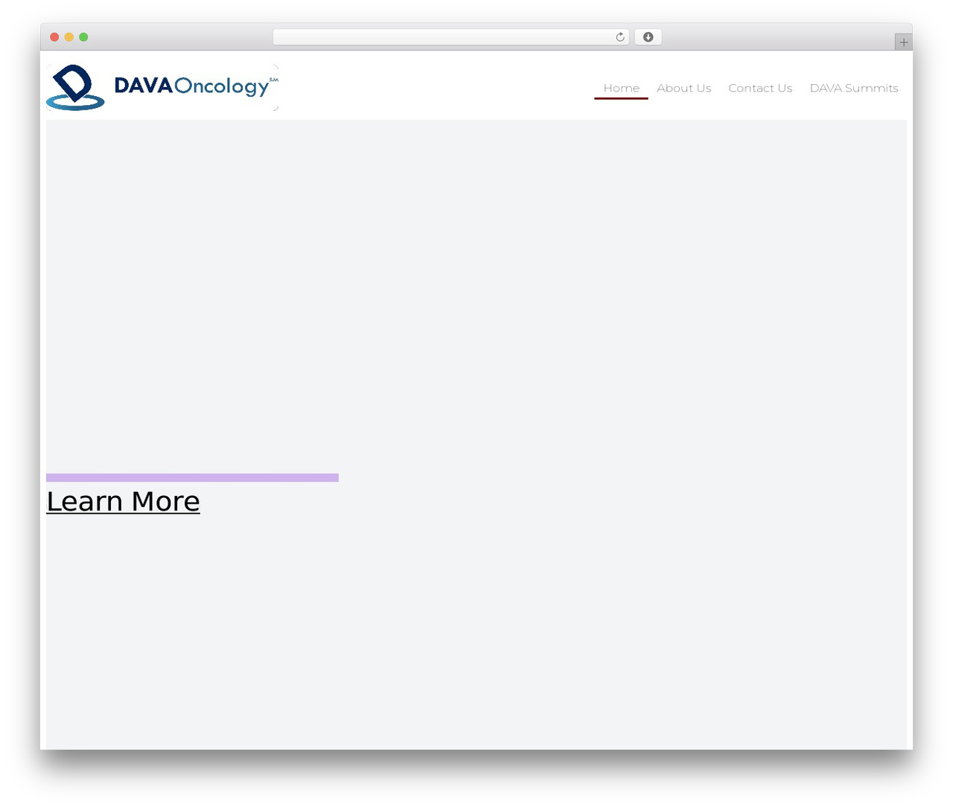This screenshot has height=807, width=953.
Task: Open the DAVA Summits menu item
Action: (x=854, y=88)
